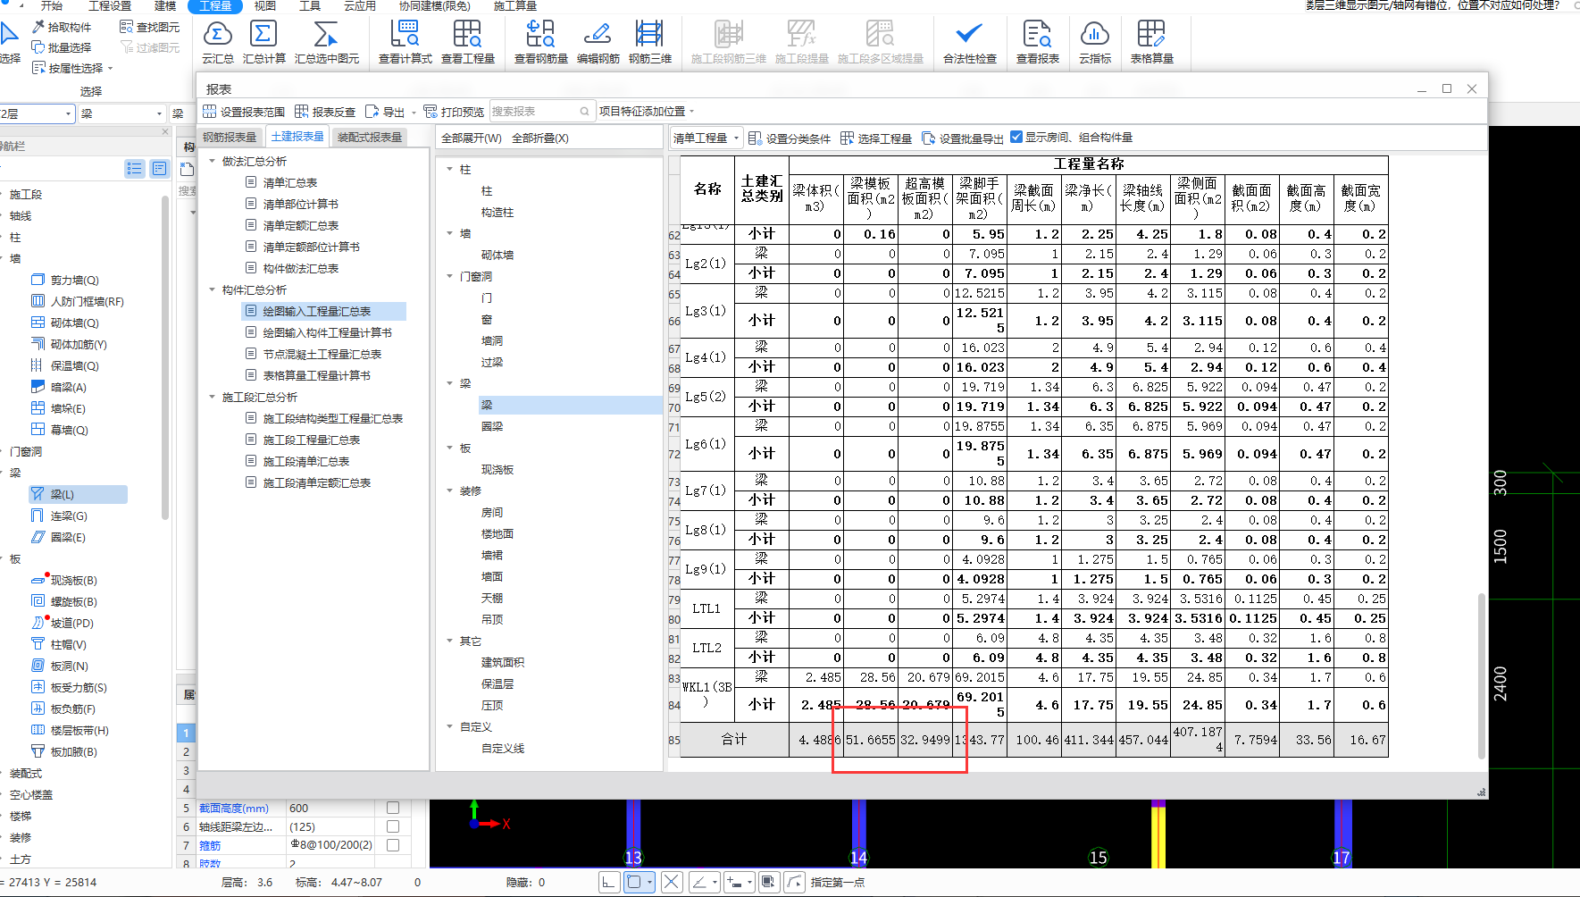
Task: Toggle 显示房间、组合构件量 checkbox
Action: click(x=1016, y=138)
